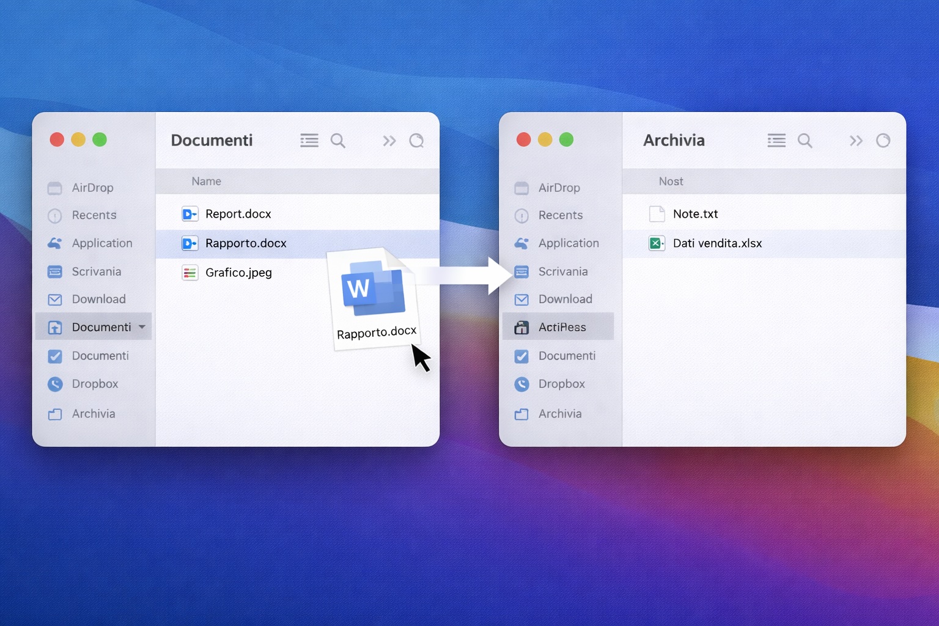The image size is (939, 626).
Task: Open Grafico.jpeg image file
Action: (x=238, y=273)
